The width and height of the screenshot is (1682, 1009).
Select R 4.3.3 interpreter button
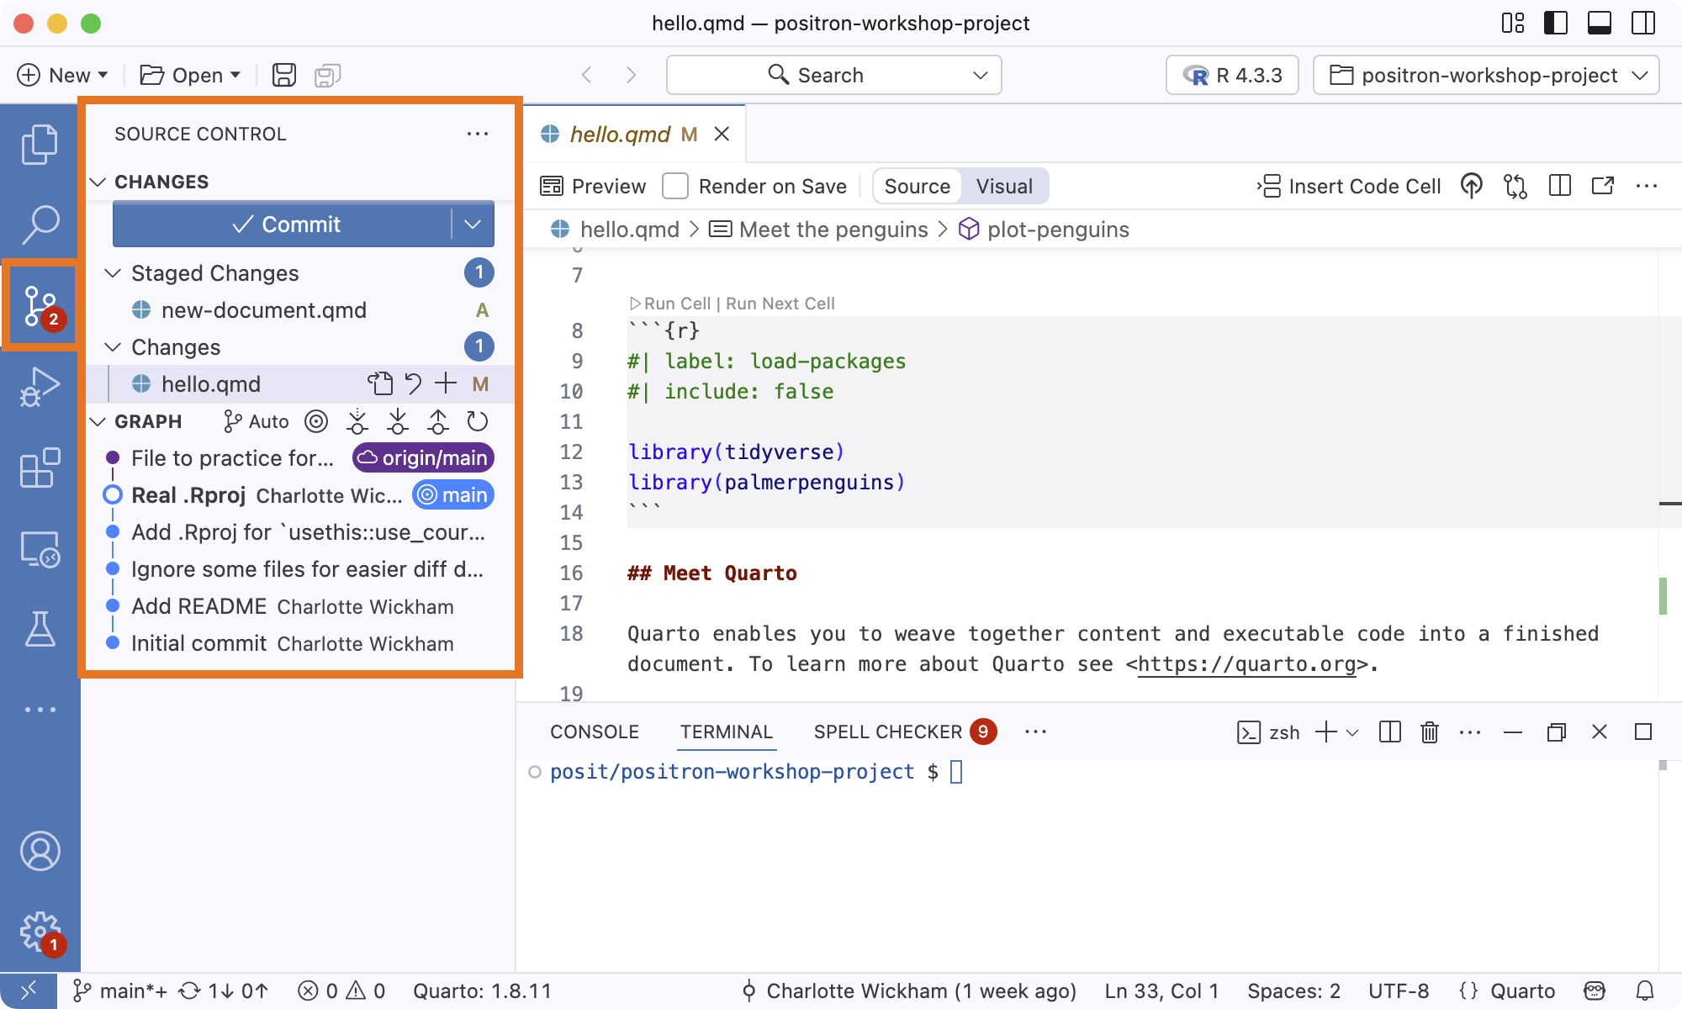pyautogui.click(x=1232, y=75)
